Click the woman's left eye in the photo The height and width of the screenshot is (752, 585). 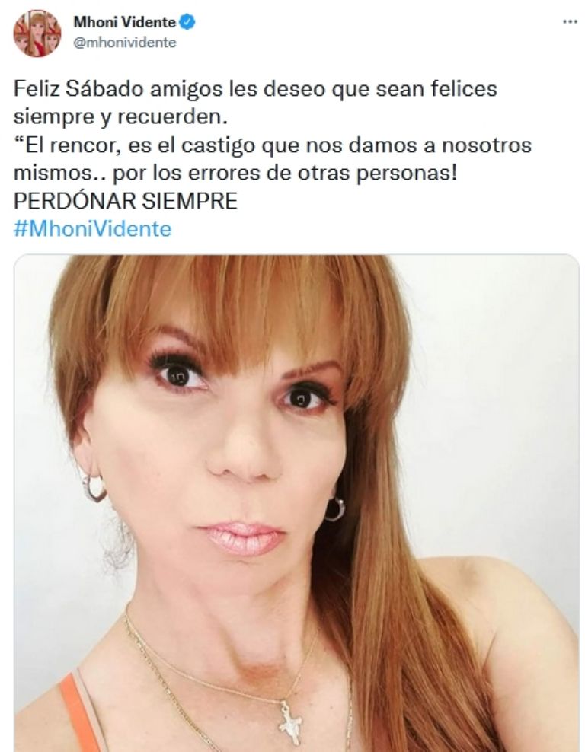(178, 374)
